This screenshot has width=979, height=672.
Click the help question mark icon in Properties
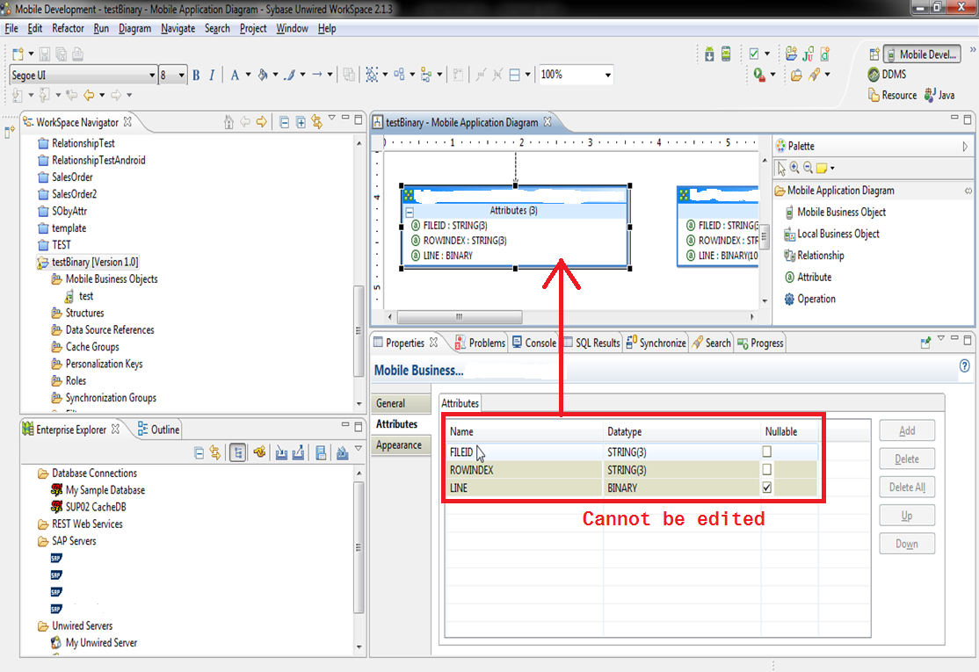click(965, 366)
